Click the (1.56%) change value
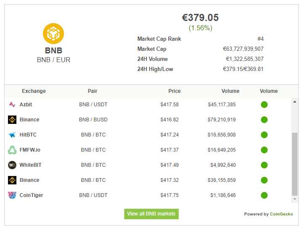 pyautogui.click(x=200, y=28)
